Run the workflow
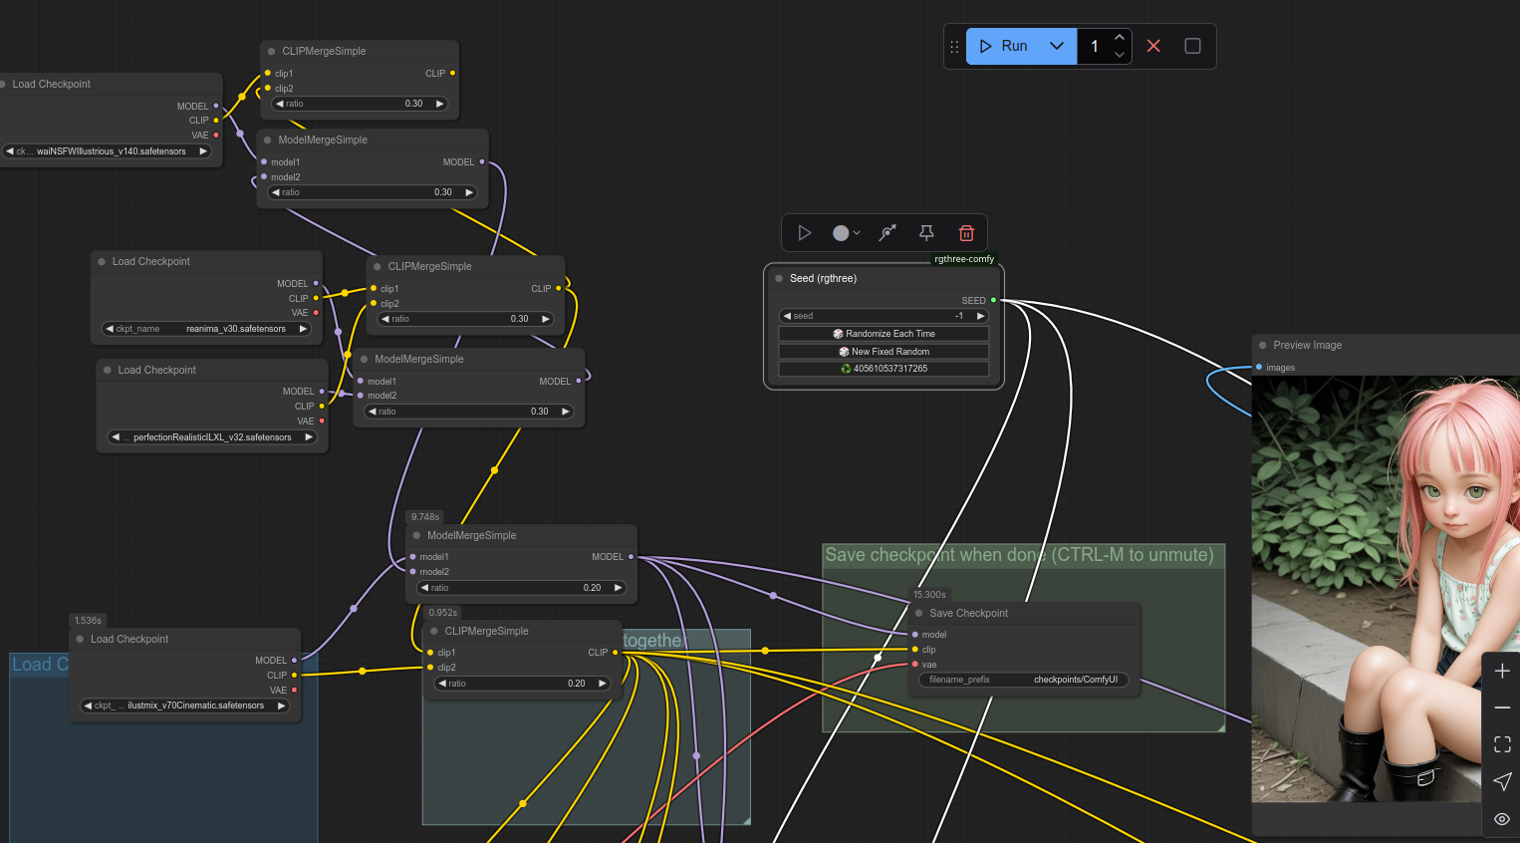The image size is (1520, 843). pos(1004,46)
